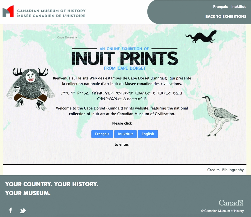Click the copyright Canadian Museum of History text
This screenshot has height=217, width=251.
pos(222,211)
